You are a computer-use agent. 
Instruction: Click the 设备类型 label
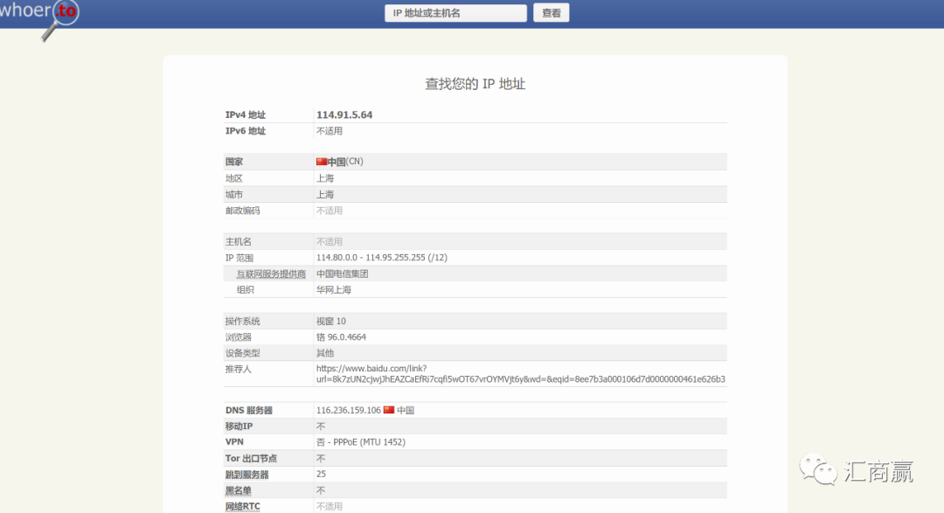click(x=243, y=353)
